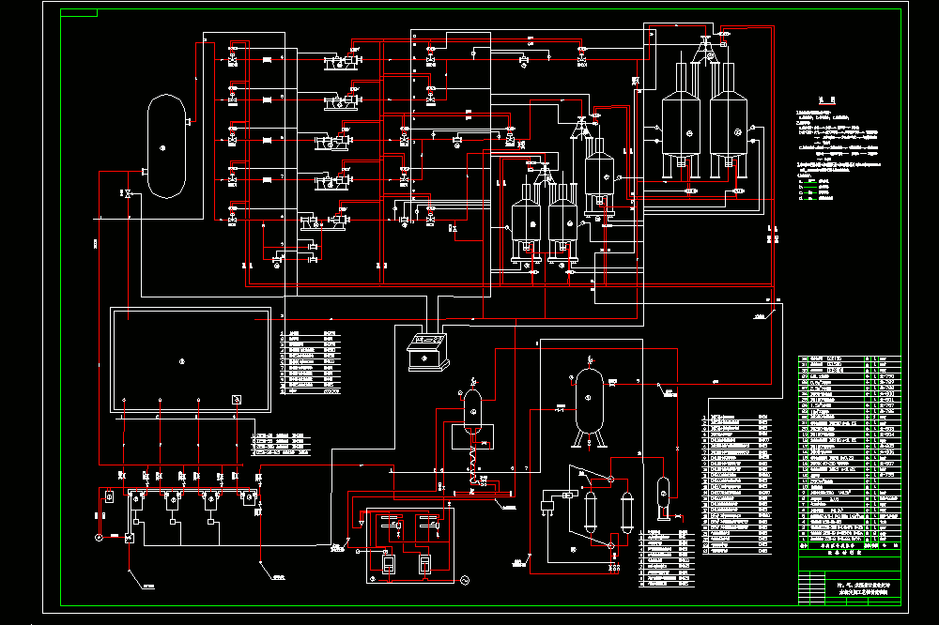Click the sine-wave AC power source symbol
939x625 pixels.
tap(464, 580)
